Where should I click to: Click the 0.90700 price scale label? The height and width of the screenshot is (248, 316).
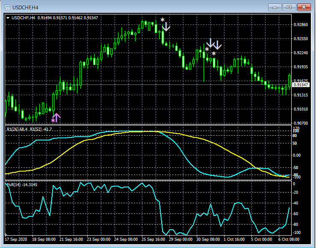click(x=301, y=123)
